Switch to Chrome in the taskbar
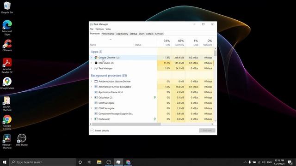The width and height of the screenshot is (296, 166). tap(128, 162)
